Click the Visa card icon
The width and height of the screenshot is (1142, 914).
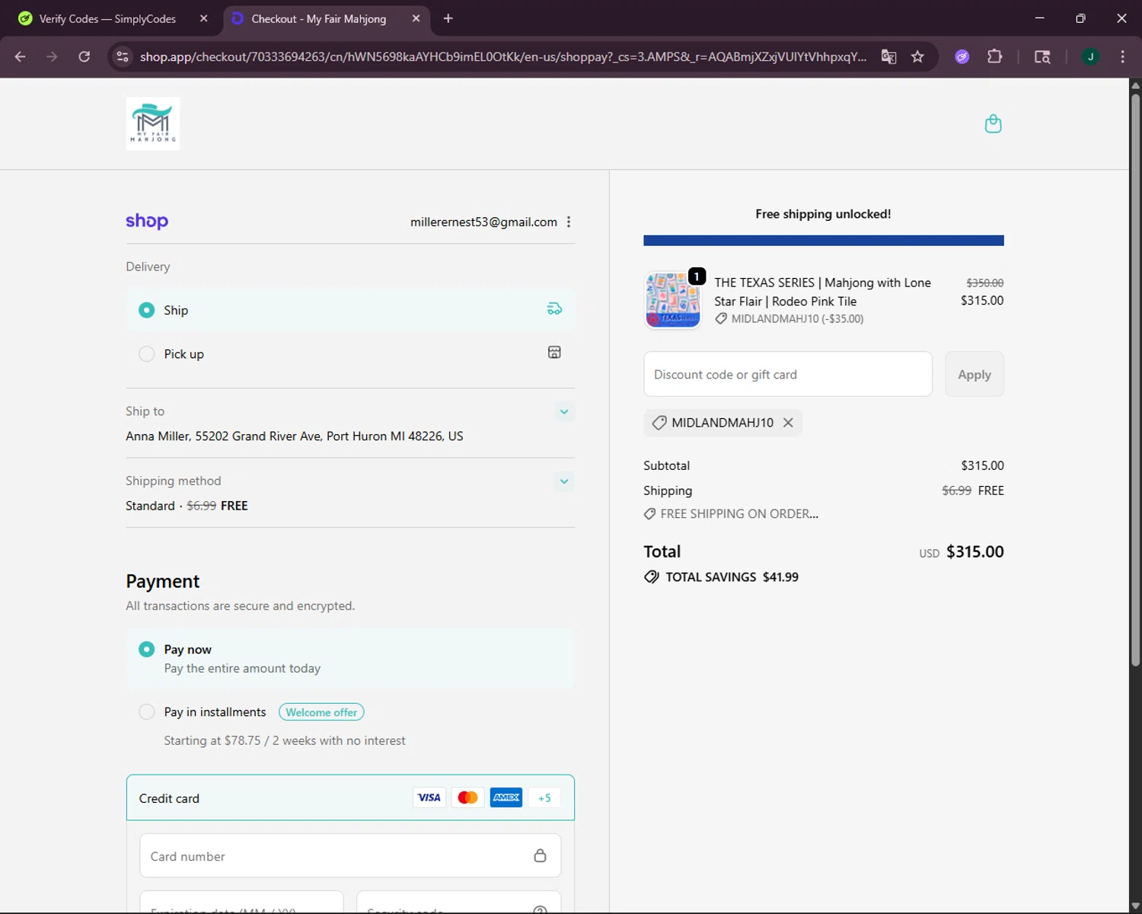429,797
